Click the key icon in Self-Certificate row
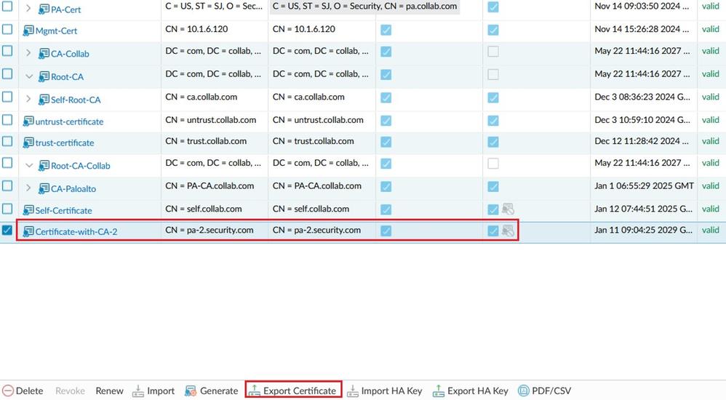726x400 pixels. pos(508,209)
